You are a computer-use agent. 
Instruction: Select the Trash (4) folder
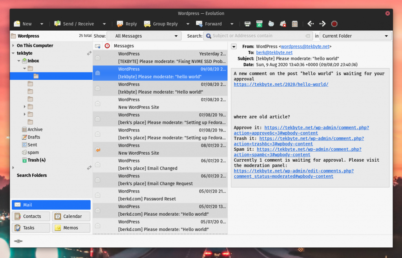point(36,160)
